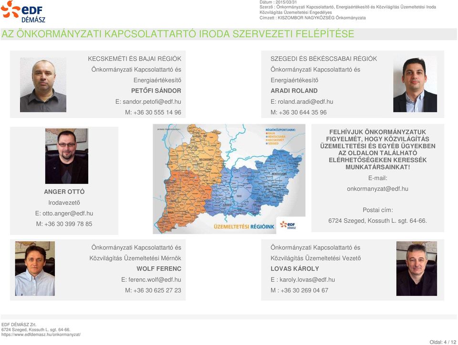
Task: Click the heading KECSKEMÉTI ÉS BAJAI RÉGIÓK
Action: pyautogui.click(x=135, y=58)
